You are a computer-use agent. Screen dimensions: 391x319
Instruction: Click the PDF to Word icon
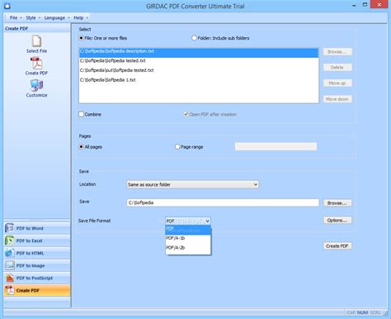coord(9,228)
